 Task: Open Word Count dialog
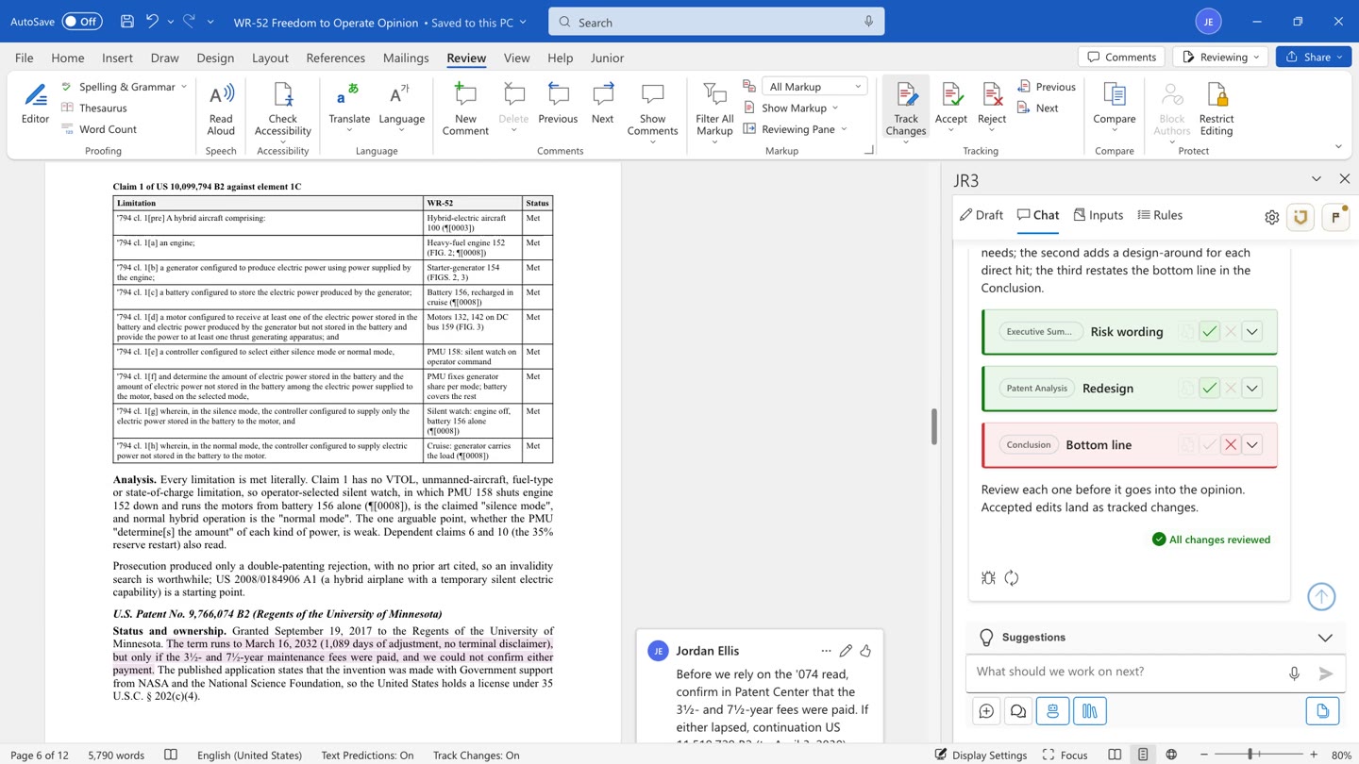click(x=99, y=129)
